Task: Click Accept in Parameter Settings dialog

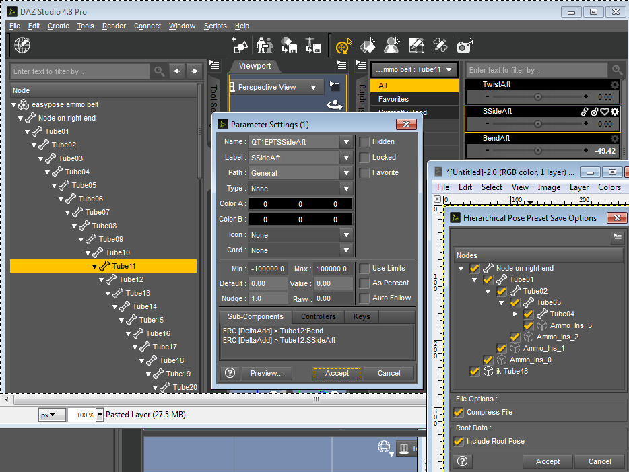Action: tap(337, 373)
